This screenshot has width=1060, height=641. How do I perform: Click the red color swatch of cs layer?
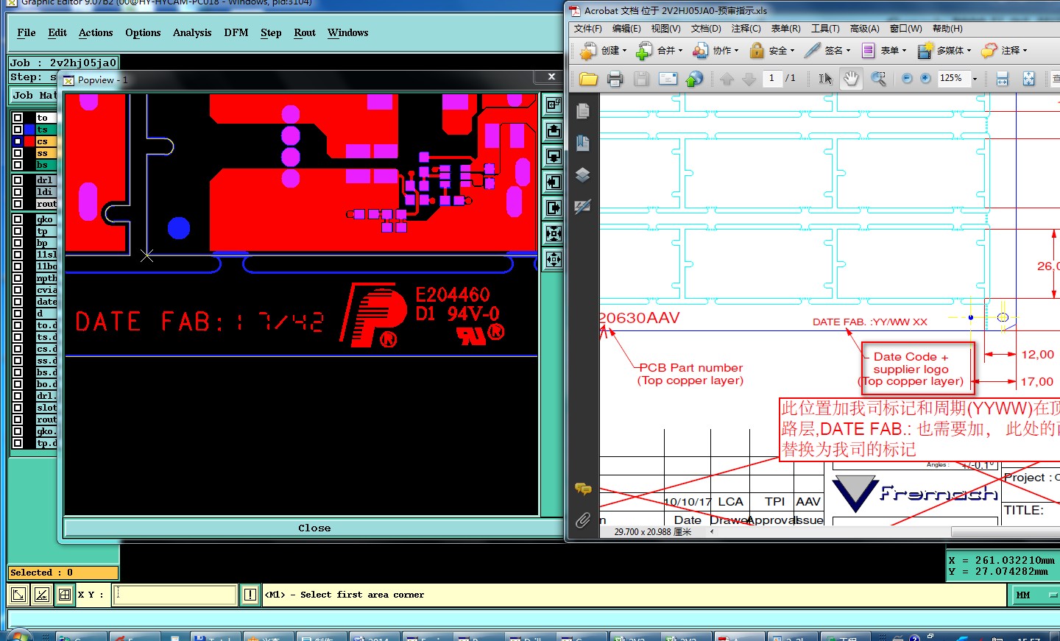coord(29,141)
